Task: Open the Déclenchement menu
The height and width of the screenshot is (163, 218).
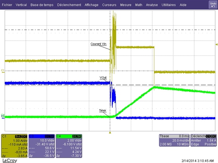Action: [69, 5]
